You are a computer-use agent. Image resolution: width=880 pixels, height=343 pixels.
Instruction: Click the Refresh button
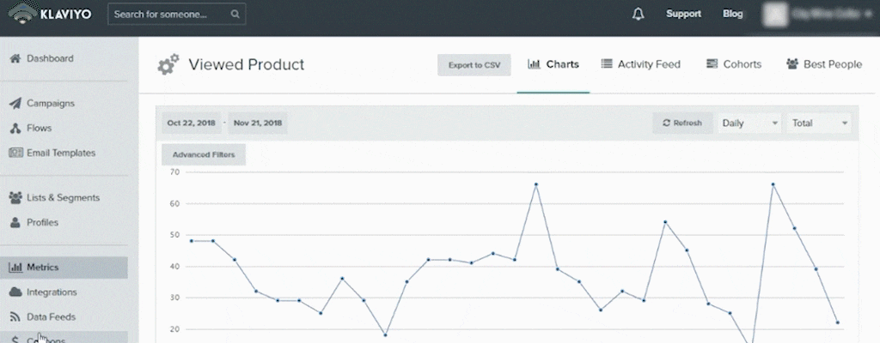[682, 123]
